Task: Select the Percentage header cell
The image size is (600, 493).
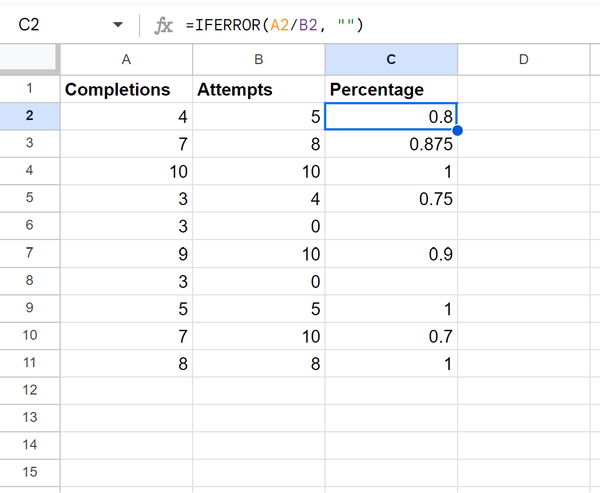Action: click(391, 89)
